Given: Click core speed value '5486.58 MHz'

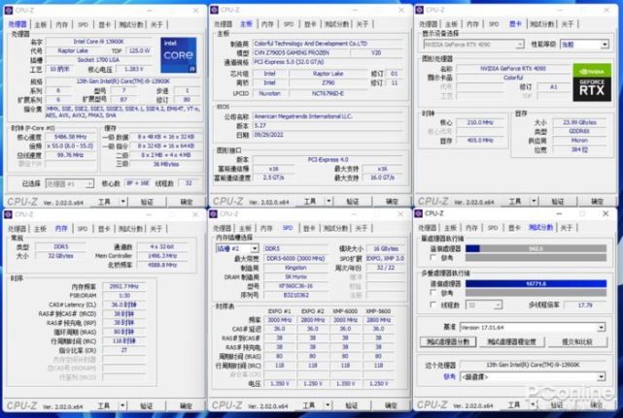Looking at the screenshot, I should tap(70, 137).
